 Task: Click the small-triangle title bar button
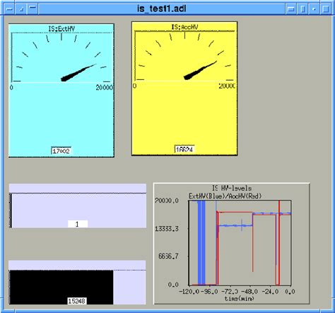[21, 9]
